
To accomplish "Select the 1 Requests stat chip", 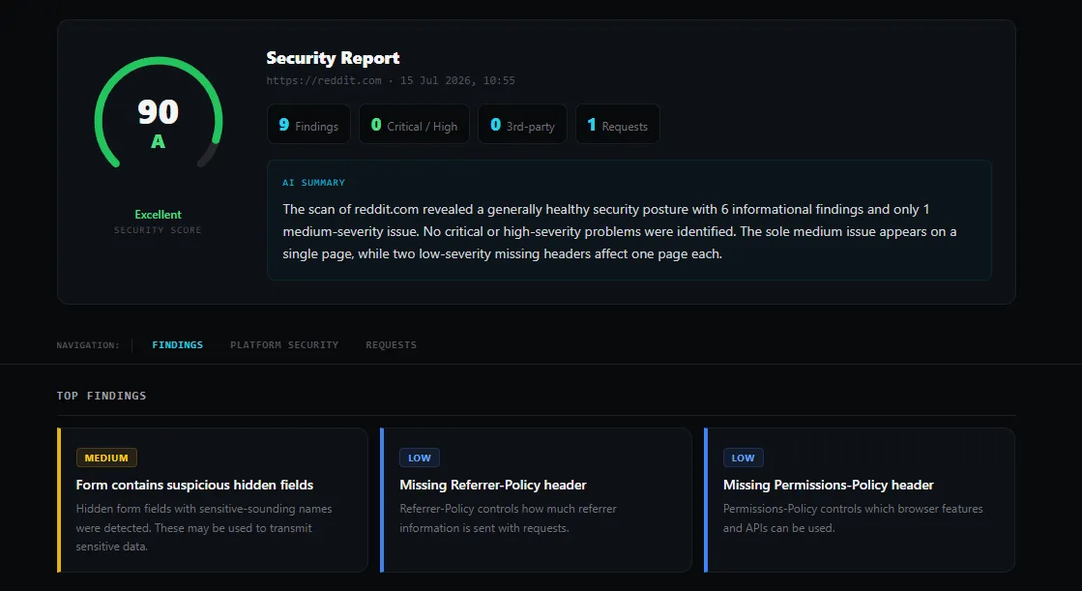I will 618,124.
